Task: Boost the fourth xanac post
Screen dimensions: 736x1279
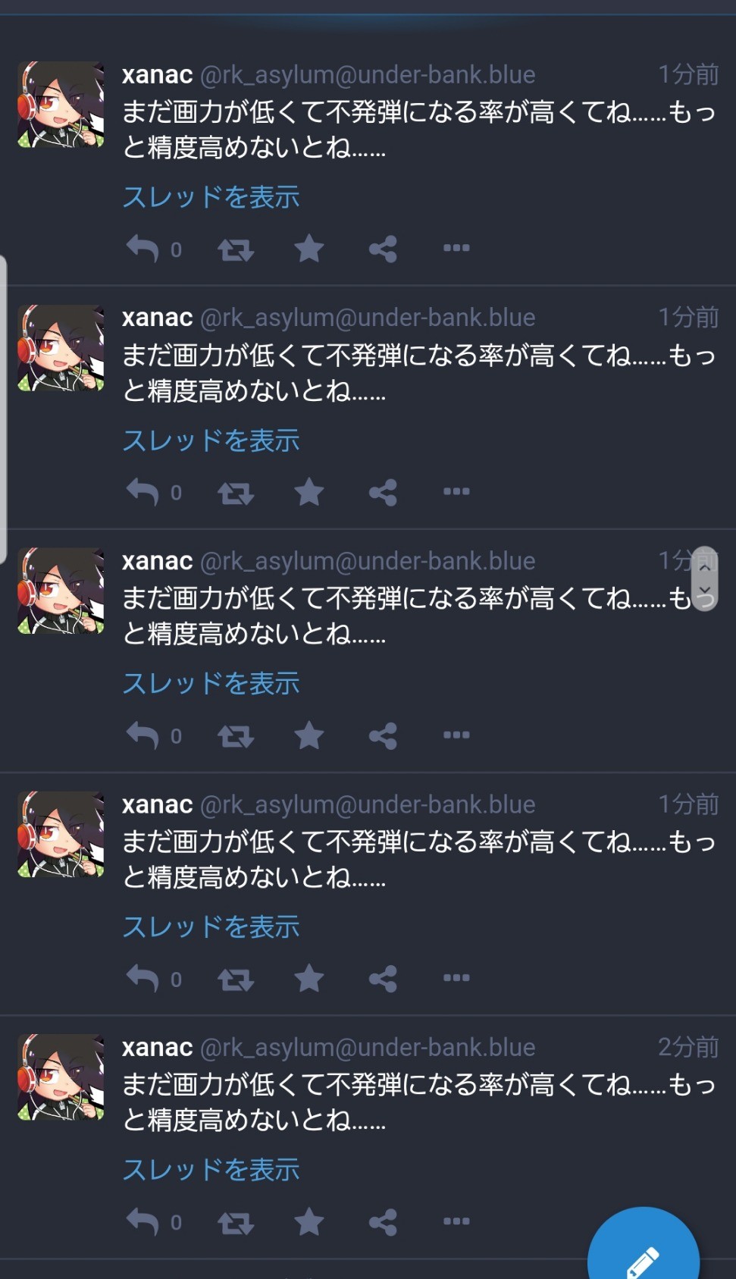Action: (236, 980)
